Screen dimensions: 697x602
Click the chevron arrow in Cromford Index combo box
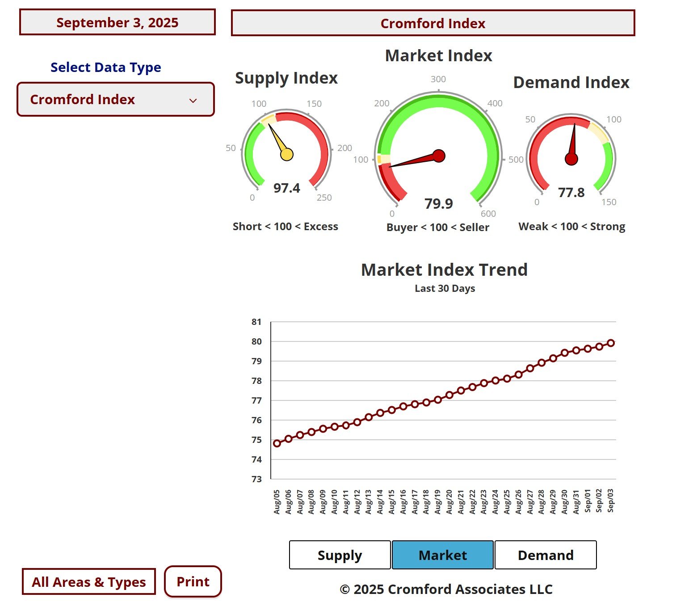(x=193, y=101)
